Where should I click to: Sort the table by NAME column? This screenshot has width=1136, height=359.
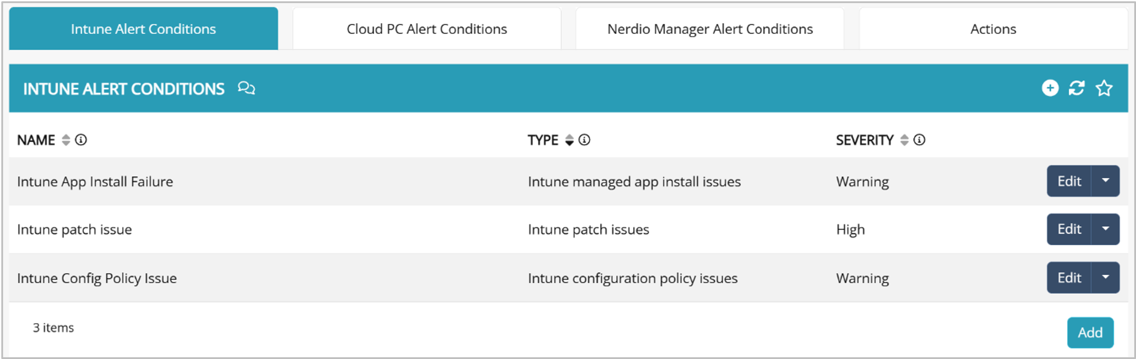66,140
